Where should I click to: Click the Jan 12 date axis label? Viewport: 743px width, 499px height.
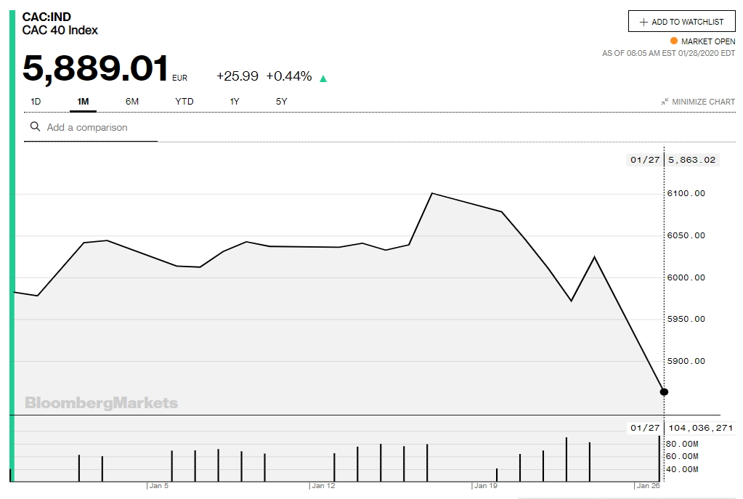click(323, 486)
